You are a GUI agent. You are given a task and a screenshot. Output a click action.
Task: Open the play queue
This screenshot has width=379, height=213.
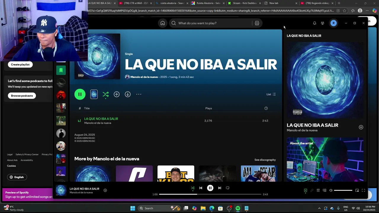(318, 191)
